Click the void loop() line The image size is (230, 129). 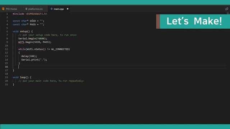[x=22, y=77]
